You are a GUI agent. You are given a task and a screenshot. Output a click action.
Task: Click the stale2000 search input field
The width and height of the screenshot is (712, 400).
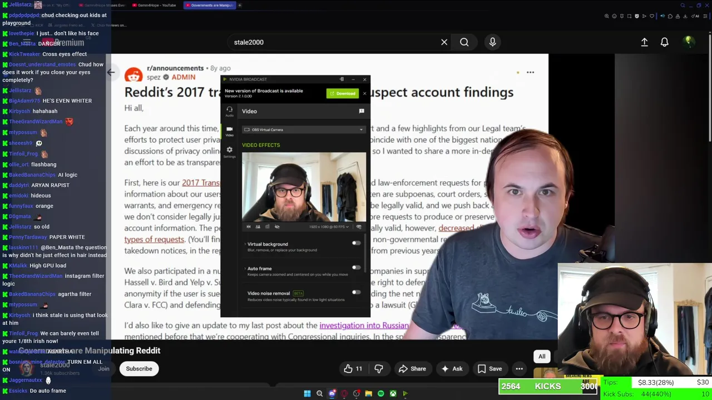[334, 42]
